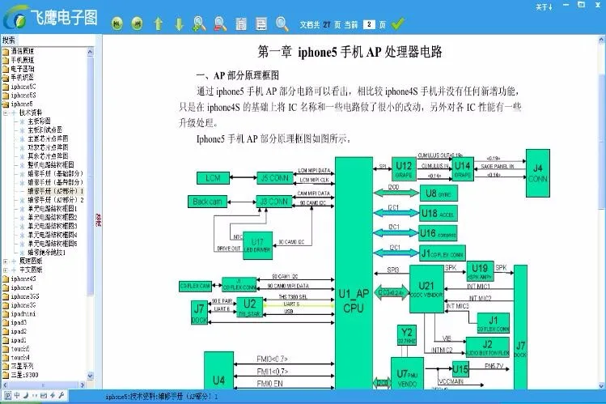606x404 pixels.
Task: Expand the 中文图纸 tree node
Action: coord(6,270)
